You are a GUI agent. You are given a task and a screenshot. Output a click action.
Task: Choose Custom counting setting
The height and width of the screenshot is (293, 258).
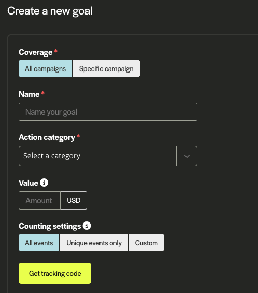[x=147, y=243]
